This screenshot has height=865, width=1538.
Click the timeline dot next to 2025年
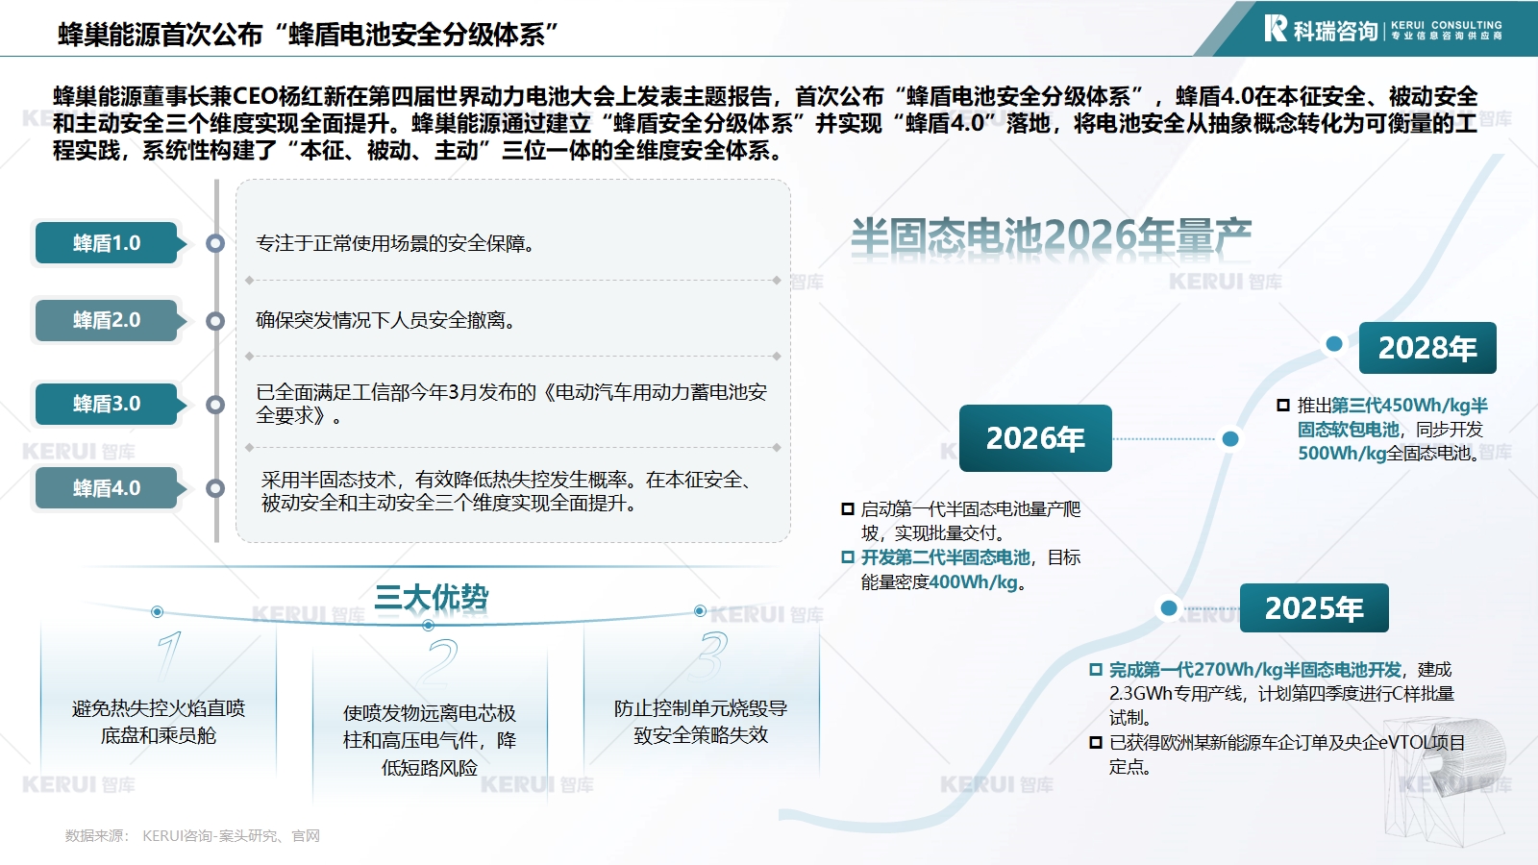(1169, 608)
